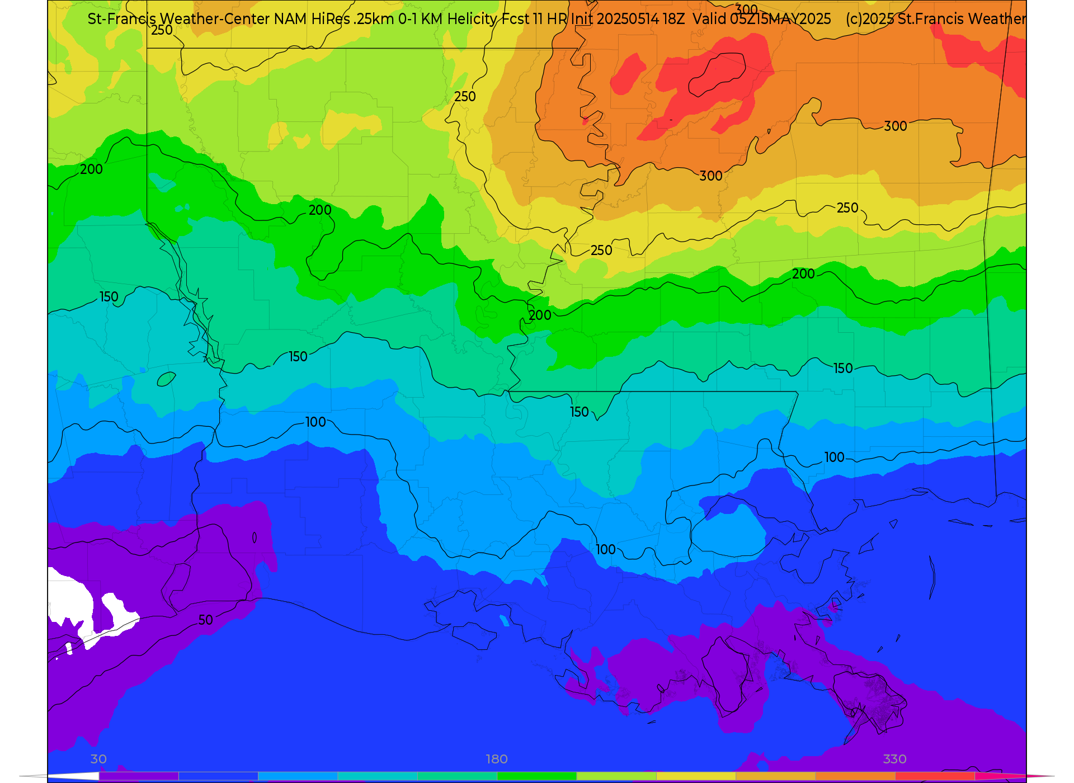Image resolution: width=1074 pixels, height=783 pixels.
Task: Click 'NAM HiRes .25km' in the title
Action: (x=334, y=18)
